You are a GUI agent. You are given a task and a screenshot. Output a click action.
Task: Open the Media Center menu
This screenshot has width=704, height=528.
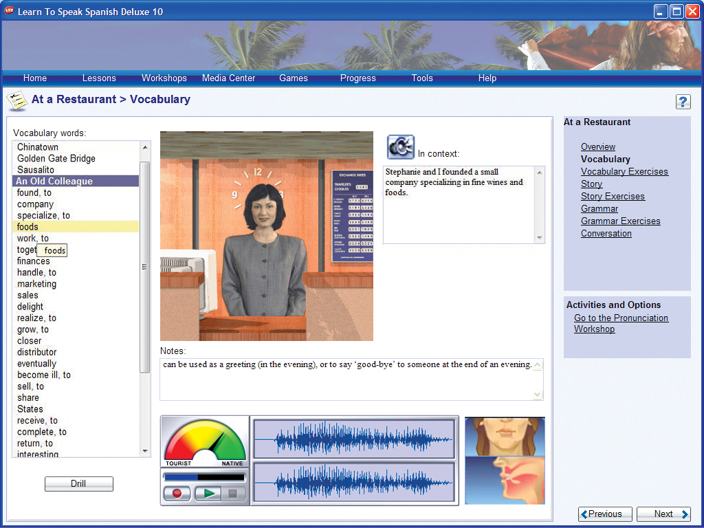click(x=228, y=78)
